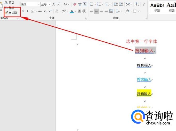Open borders dropdown arrow
Viewport: 176px width, 131px height.
[x=139, y=11]
